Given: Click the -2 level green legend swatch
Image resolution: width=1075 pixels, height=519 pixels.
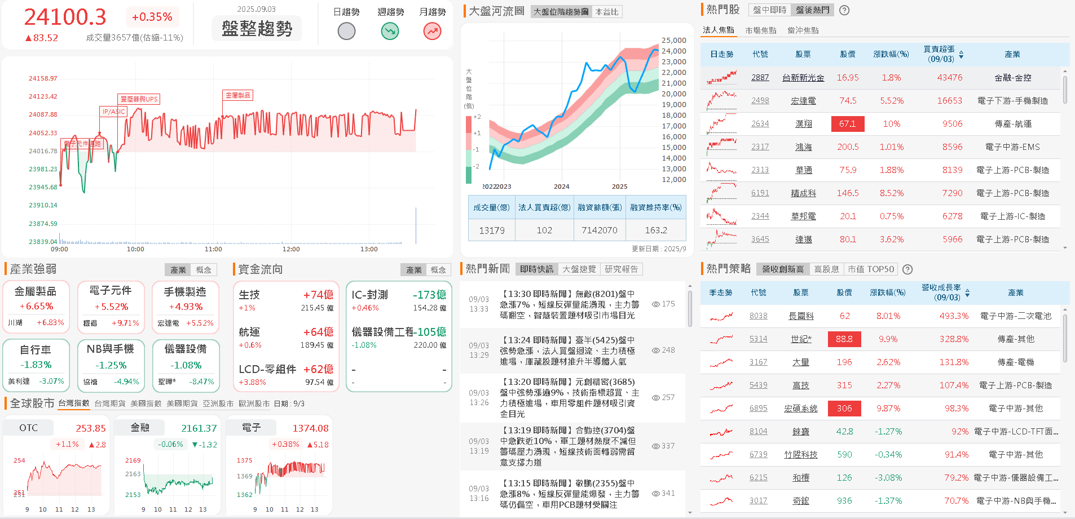Looking at the screenshot, I should click(468, 175).
